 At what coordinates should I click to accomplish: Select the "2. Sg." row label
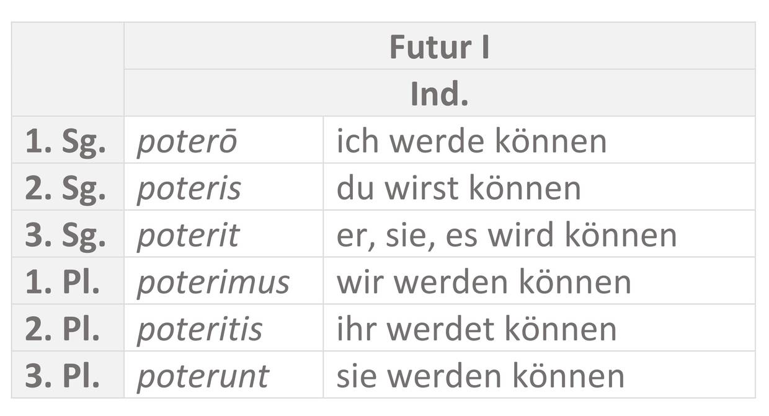(65, 188)
